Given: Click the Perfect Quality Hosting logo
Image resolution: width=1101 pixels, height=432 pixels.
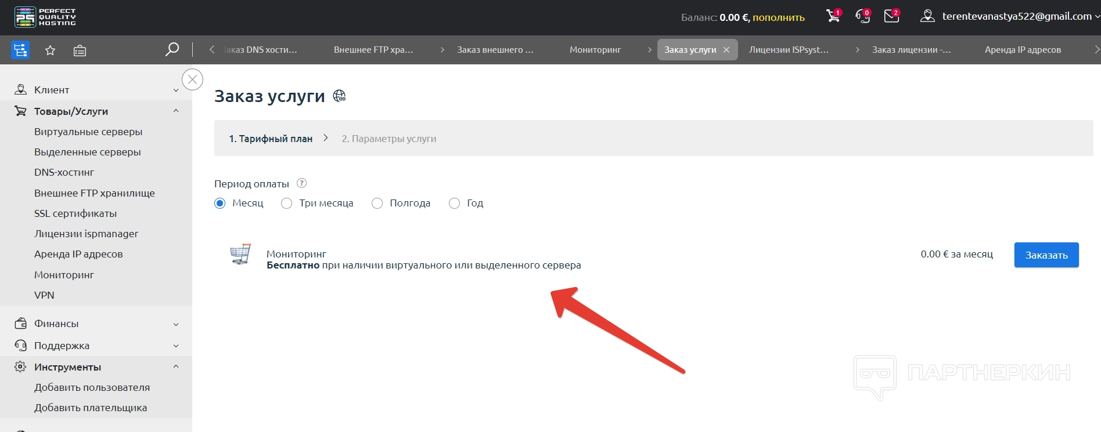Looking at the screenshot, I should tap(45, 17).
